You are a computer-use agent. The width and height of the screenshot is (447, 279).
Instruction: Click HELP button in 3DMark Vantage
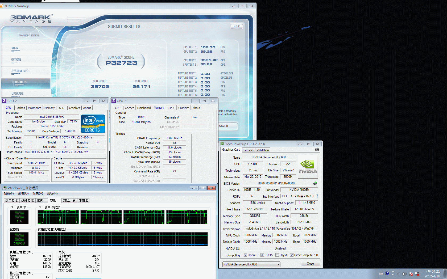pos(237,26)
